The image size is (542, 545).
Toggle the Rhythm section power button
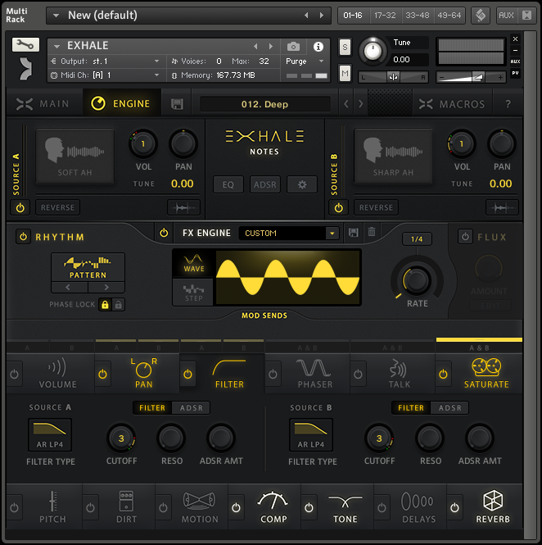22,237
